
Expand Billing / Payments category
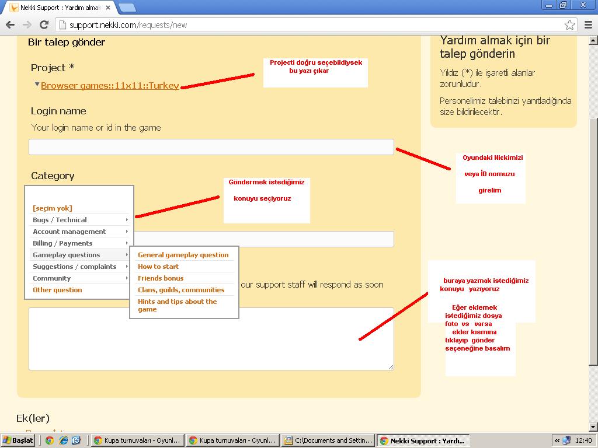pos(79,243)
